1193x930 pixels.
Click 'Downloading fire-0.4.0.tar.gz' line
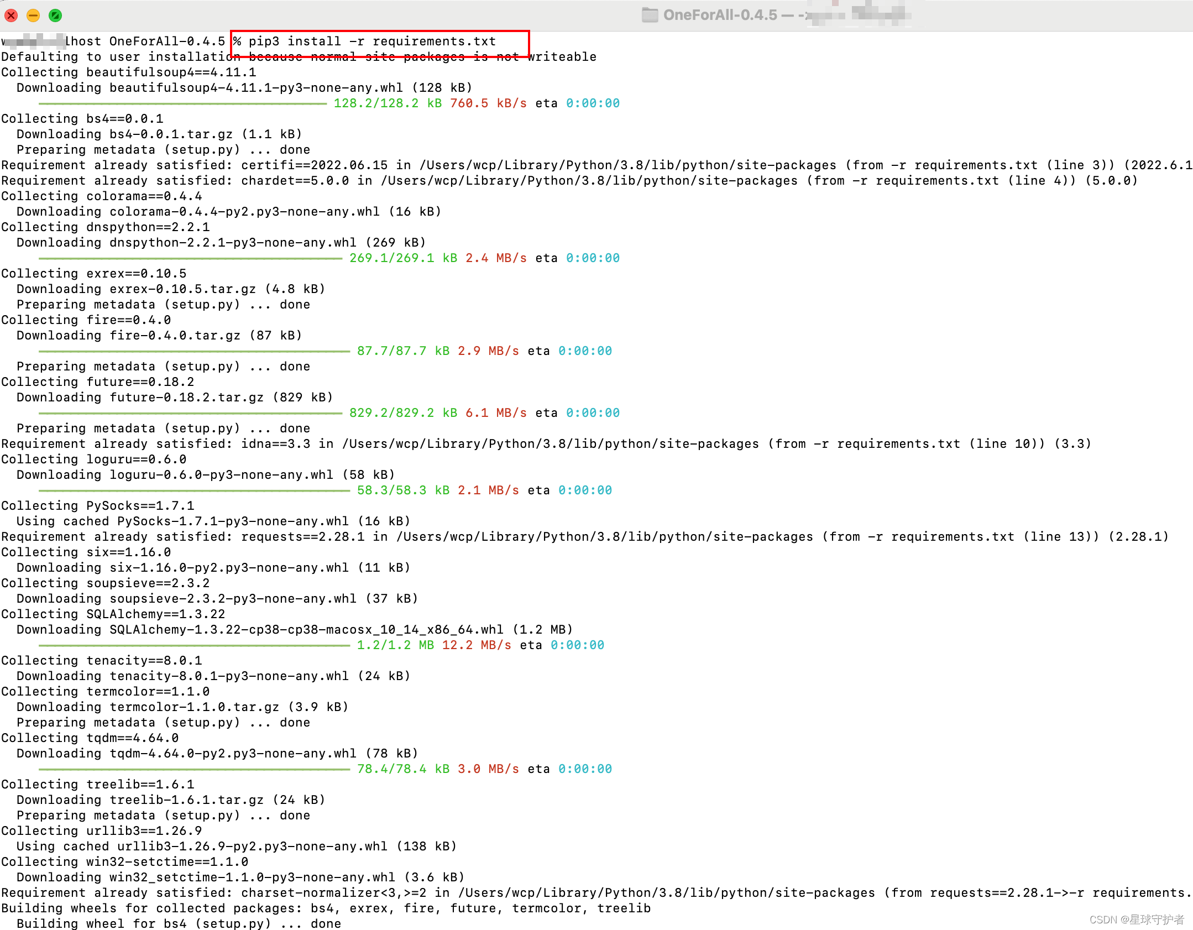click(x=159, y=336)
